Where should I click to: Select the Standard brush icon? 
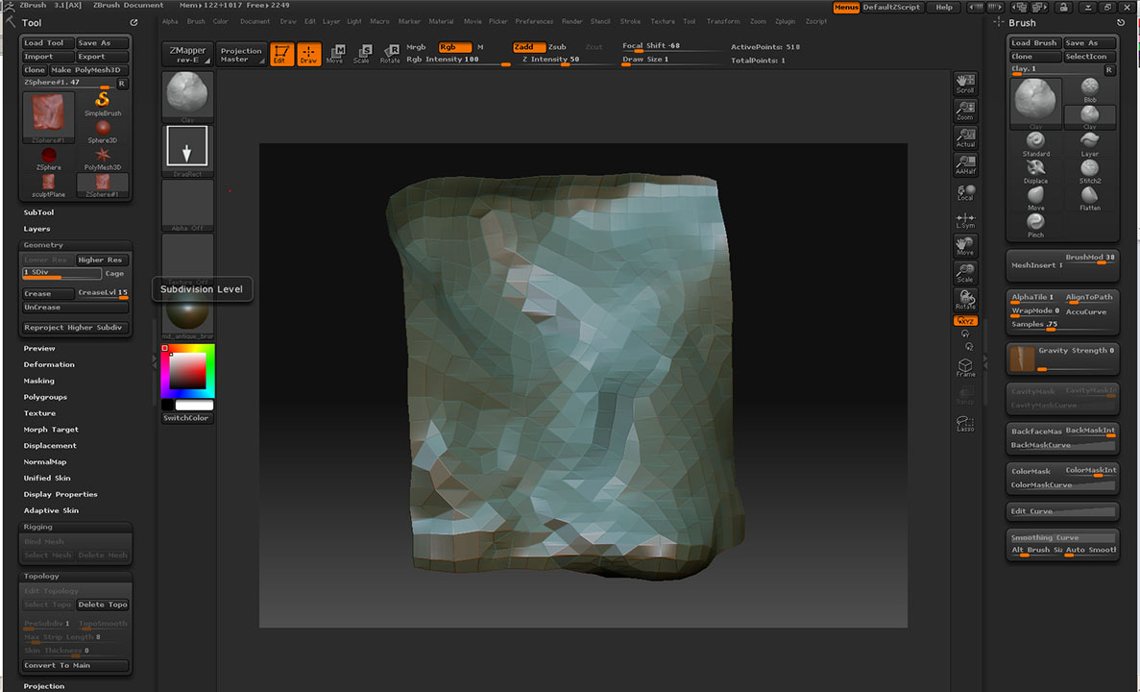pos(1035,140)
